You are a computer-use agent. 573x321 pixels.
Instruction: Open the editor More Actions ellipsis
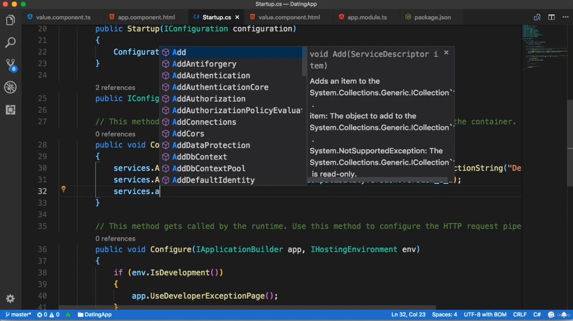tap(566, 17)
